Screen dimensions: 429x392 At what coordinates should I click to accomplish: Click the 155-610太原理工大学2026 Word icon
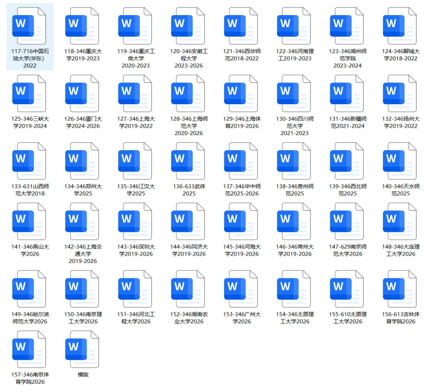coord(347,289)
